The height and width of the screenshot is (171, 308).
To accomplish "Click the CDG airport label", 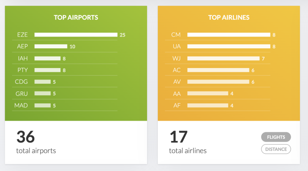I will click(x=22, y=82).
